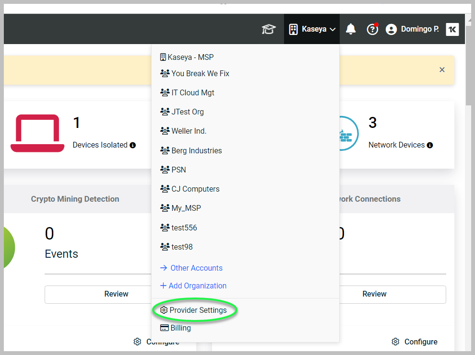Click Review under Network Connections
The width and height of the screenshot is (475, 355).
[392, 294]
